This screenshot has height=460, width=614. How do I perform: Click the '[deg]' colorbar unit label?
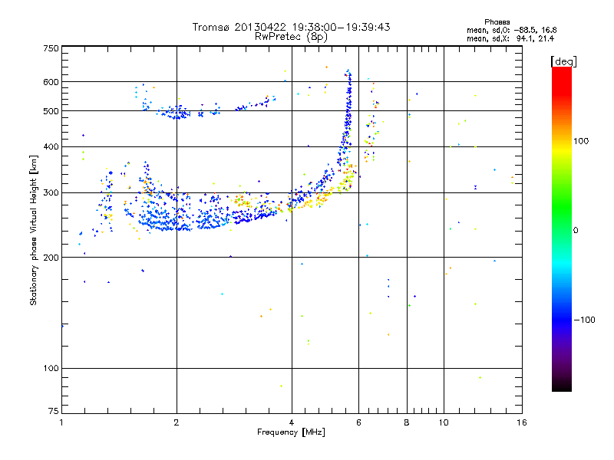pyautogui.click(x=563, y=61)
